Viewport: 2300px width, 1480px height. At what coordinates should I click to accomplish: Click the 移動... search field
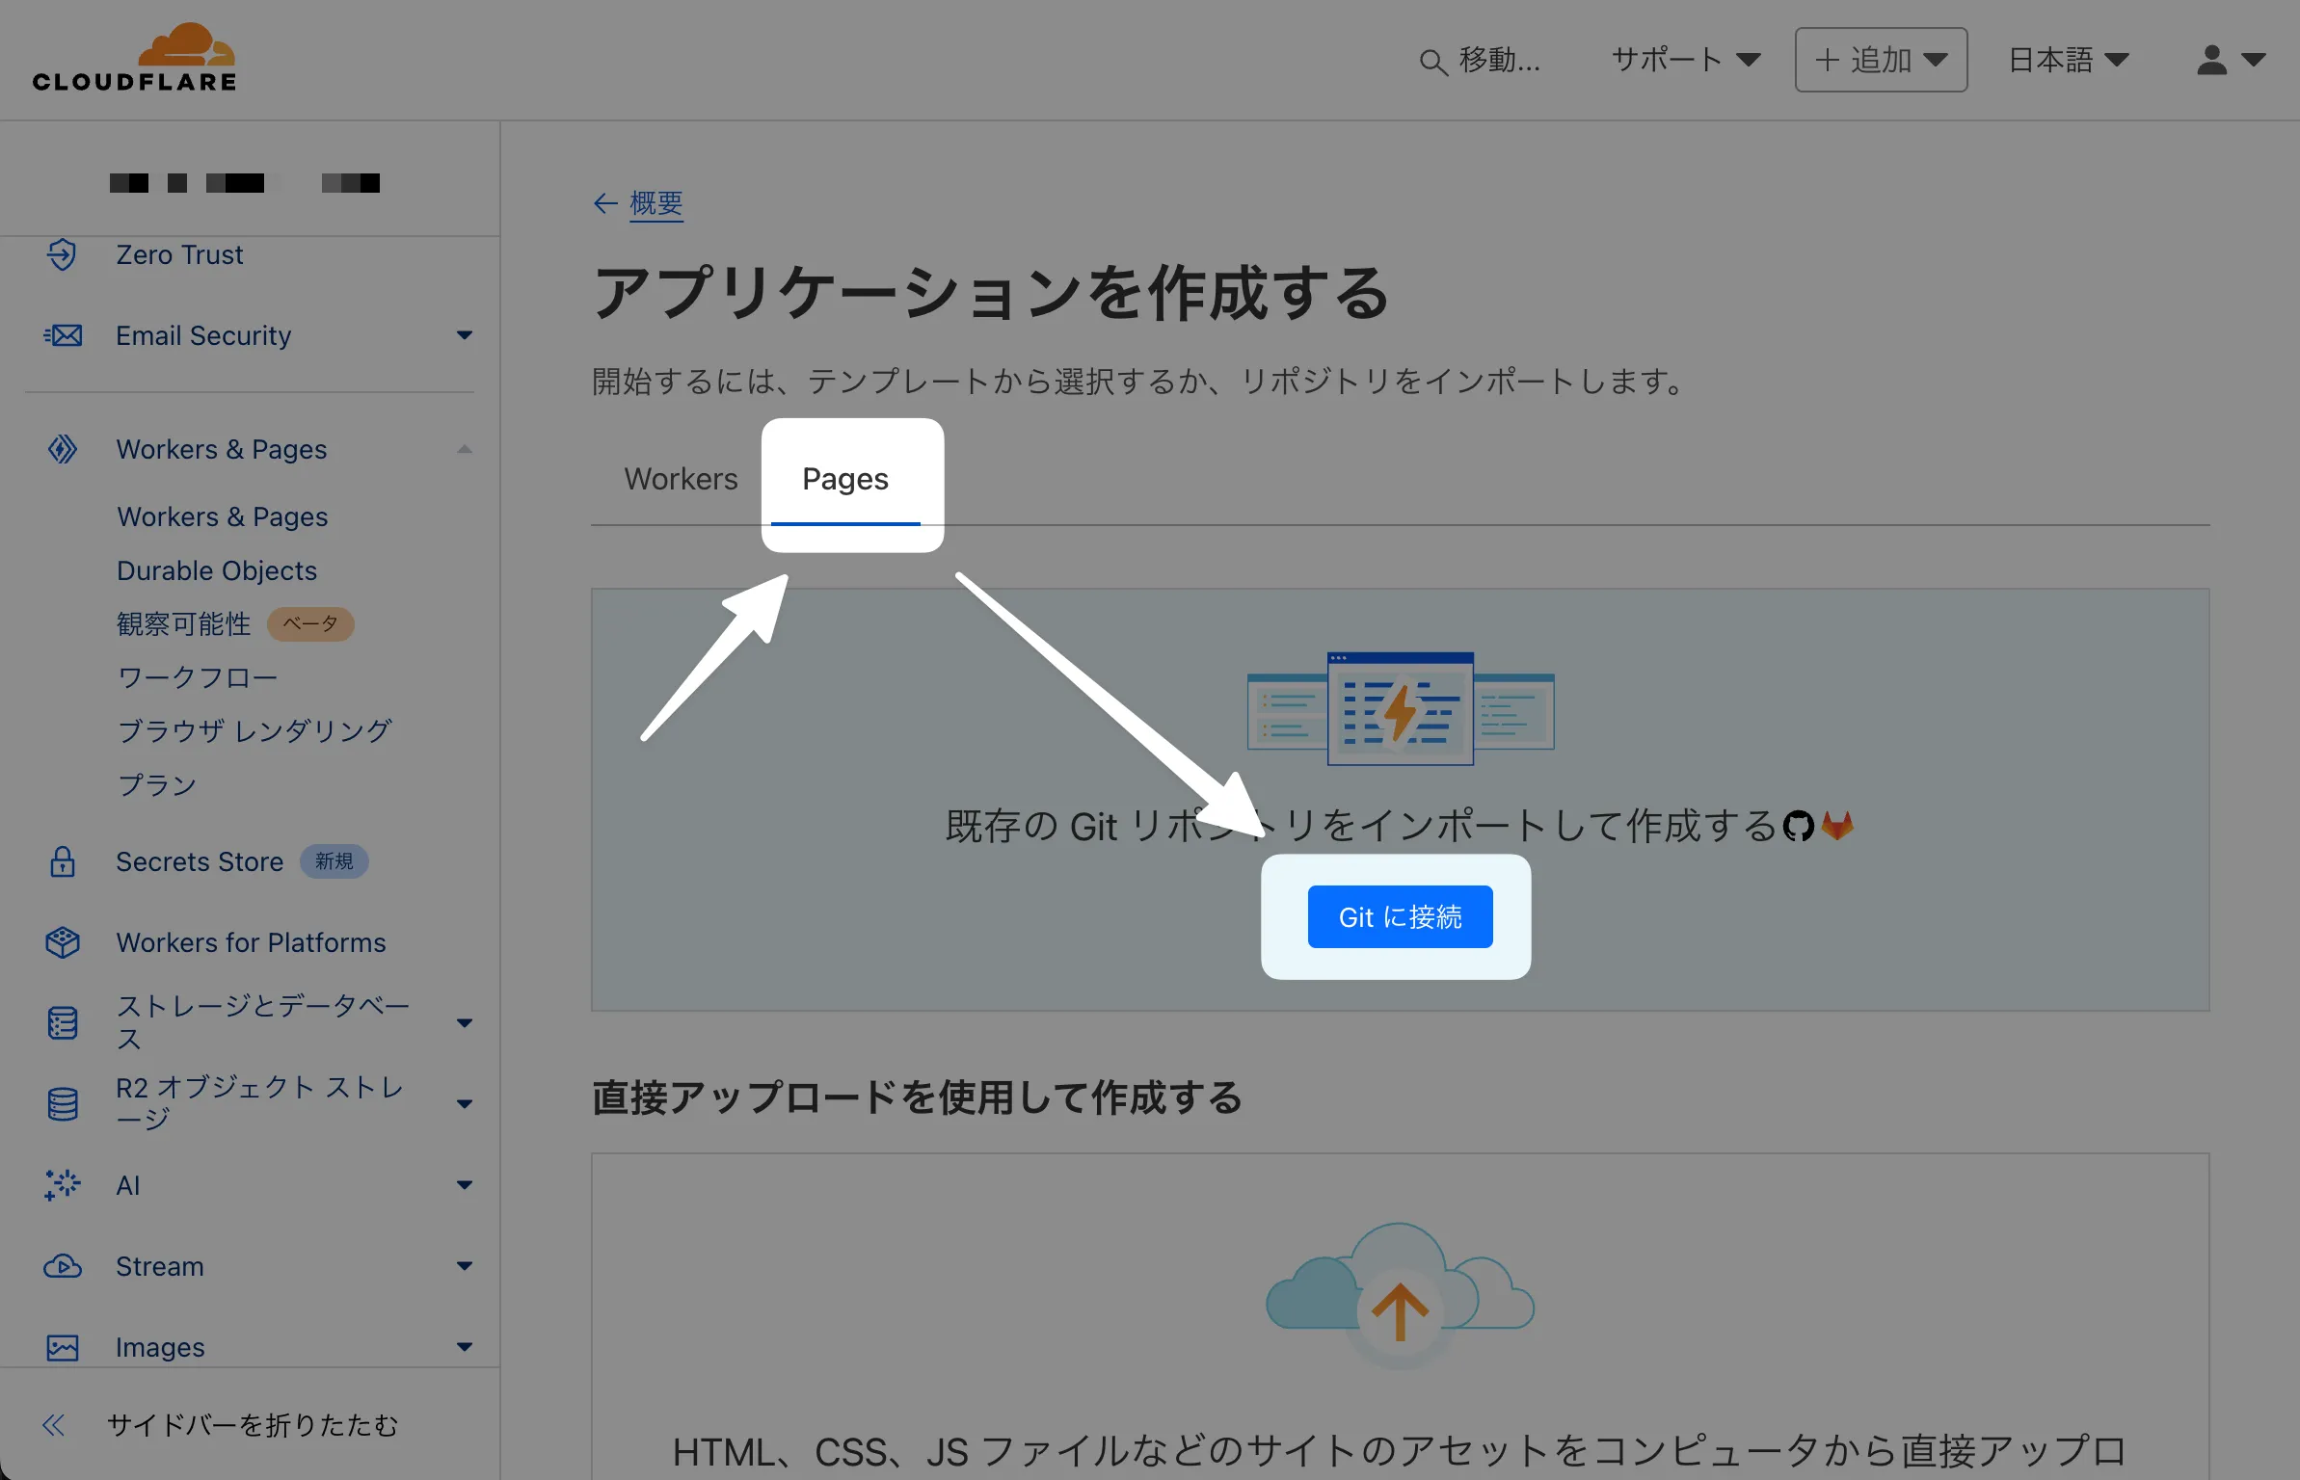[1482, 61]
